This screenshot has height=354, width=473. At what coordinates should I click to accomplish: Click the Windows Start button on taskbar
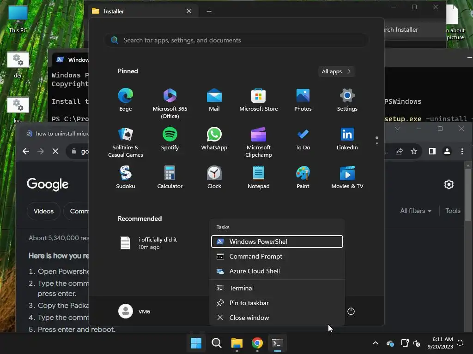pyautogui.click(x=196, y=343)
